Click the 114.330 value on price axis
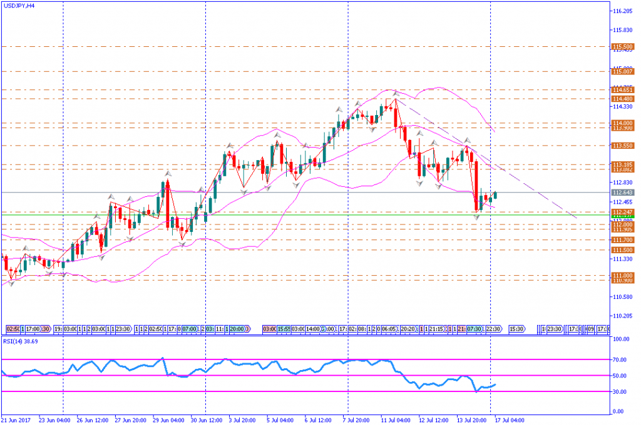This screenshot has height=427, width=641. 623,107
